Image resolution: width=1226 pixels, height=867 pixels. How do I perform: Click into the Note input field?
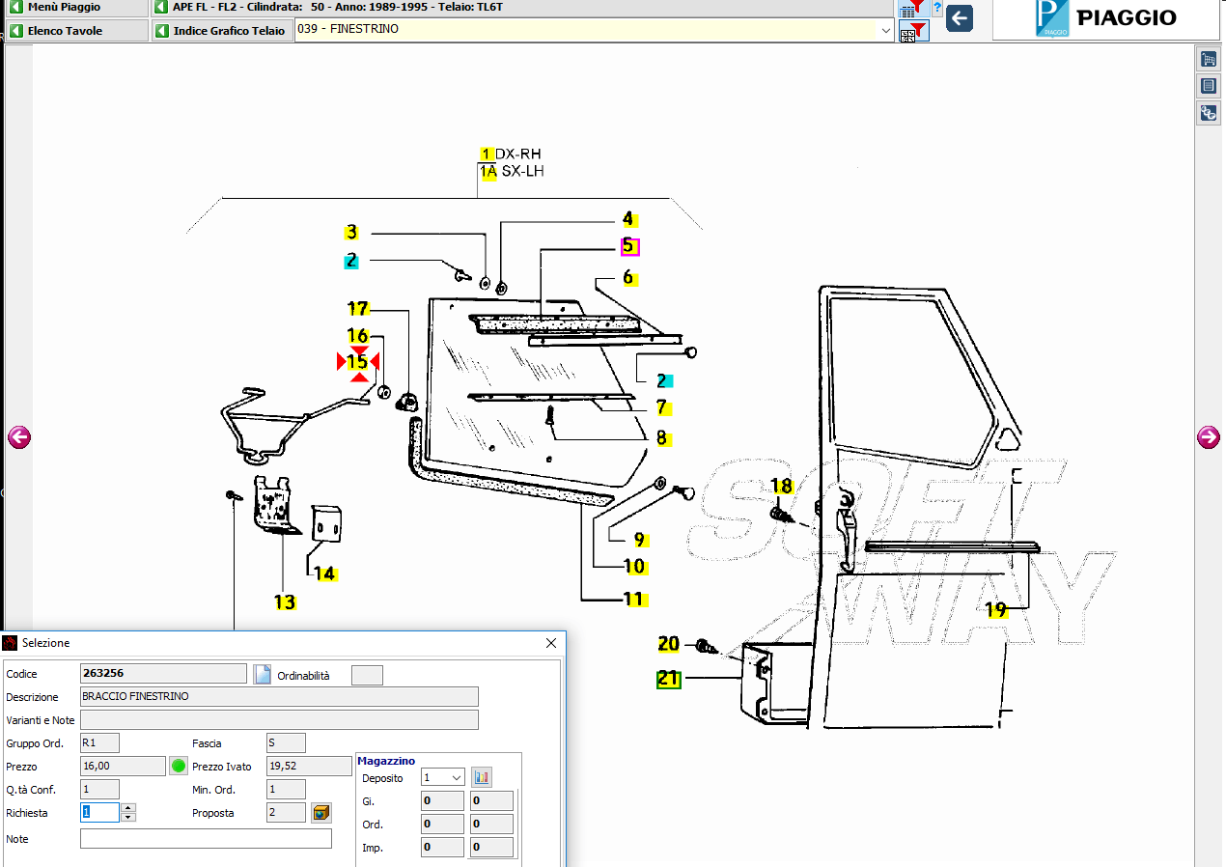[x=206, y=839]
